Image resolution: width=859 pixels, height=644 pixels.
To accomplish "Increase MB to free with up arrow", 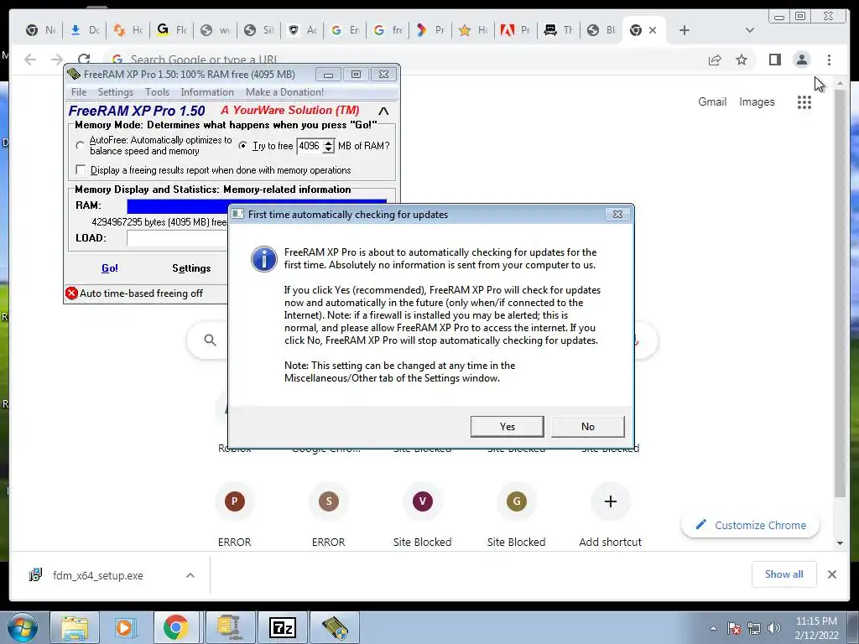I will coord(328,143).
